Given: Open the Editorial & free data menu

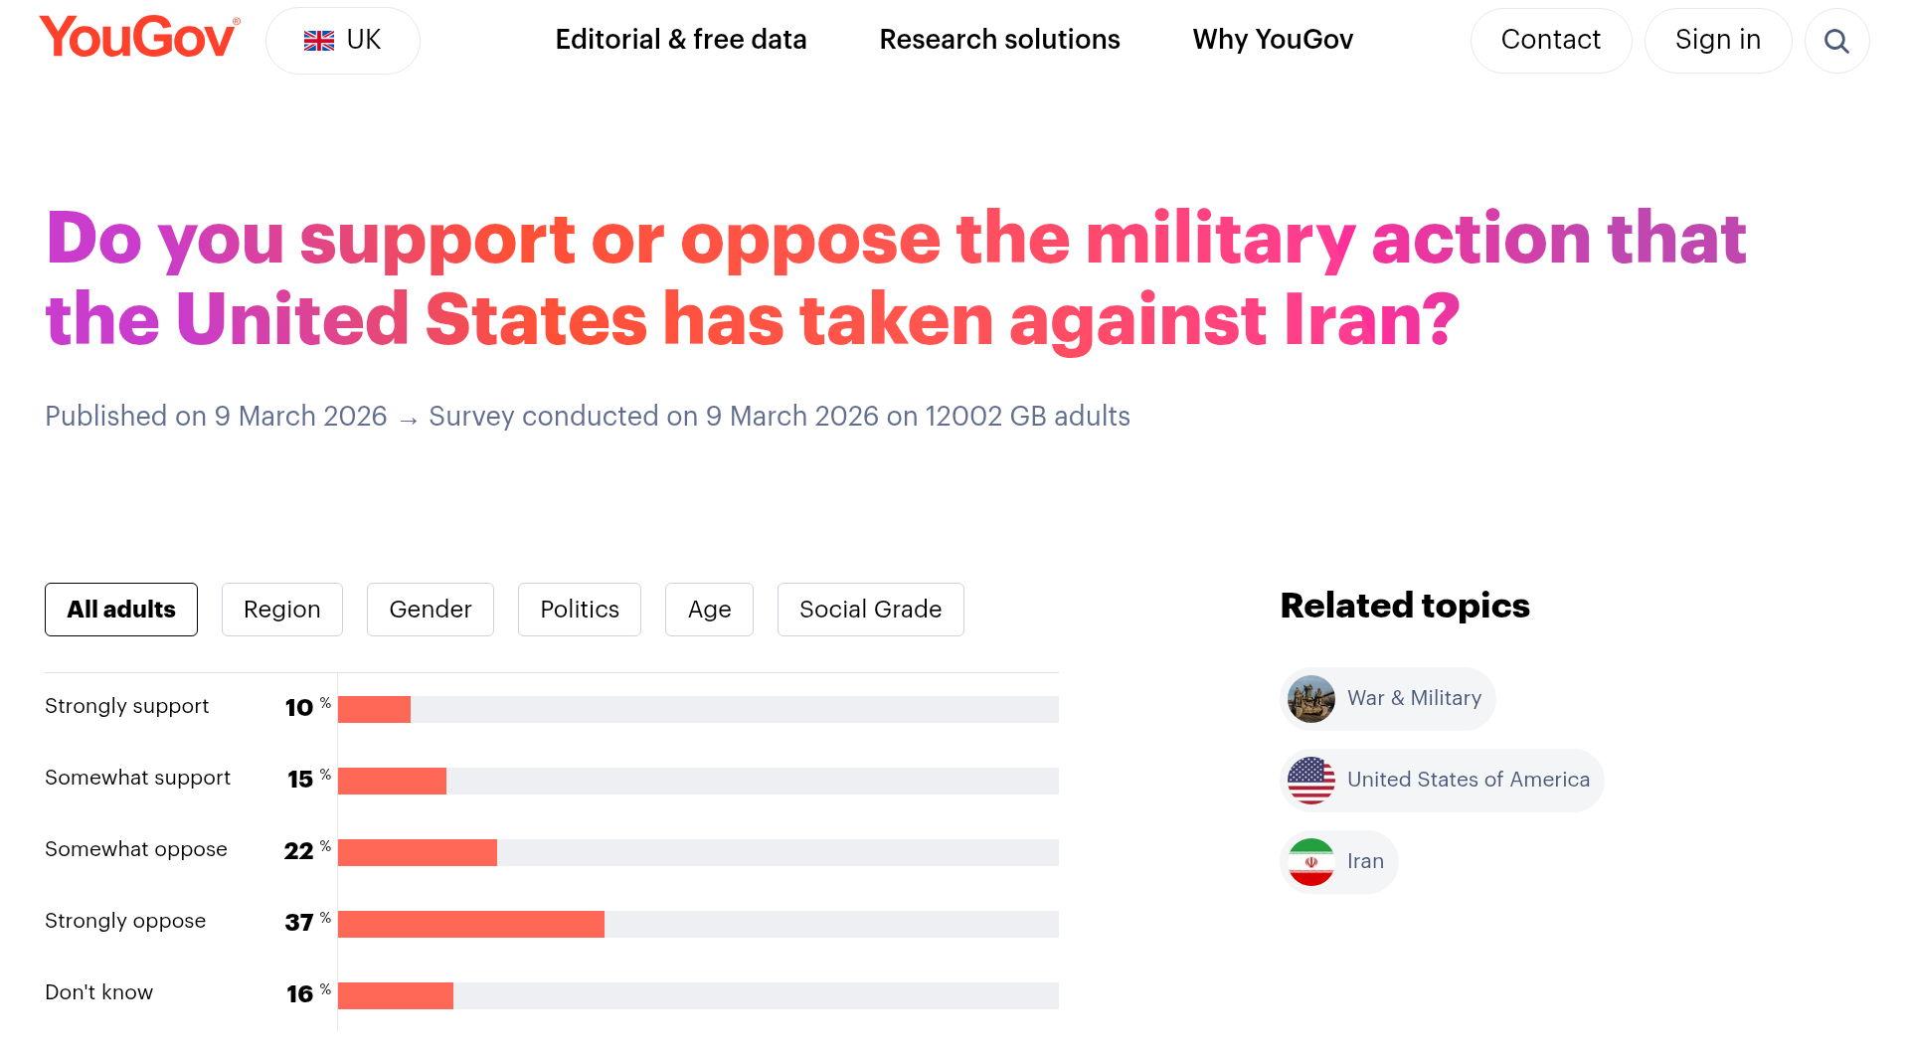Looking at the screenshot, I should point(681,40).
